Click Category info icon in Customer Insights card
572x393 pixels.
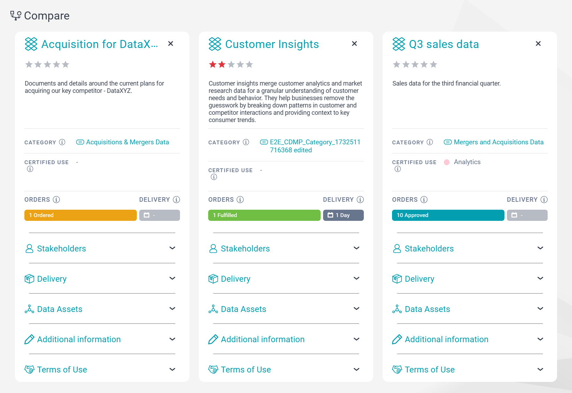coord(246,142)
